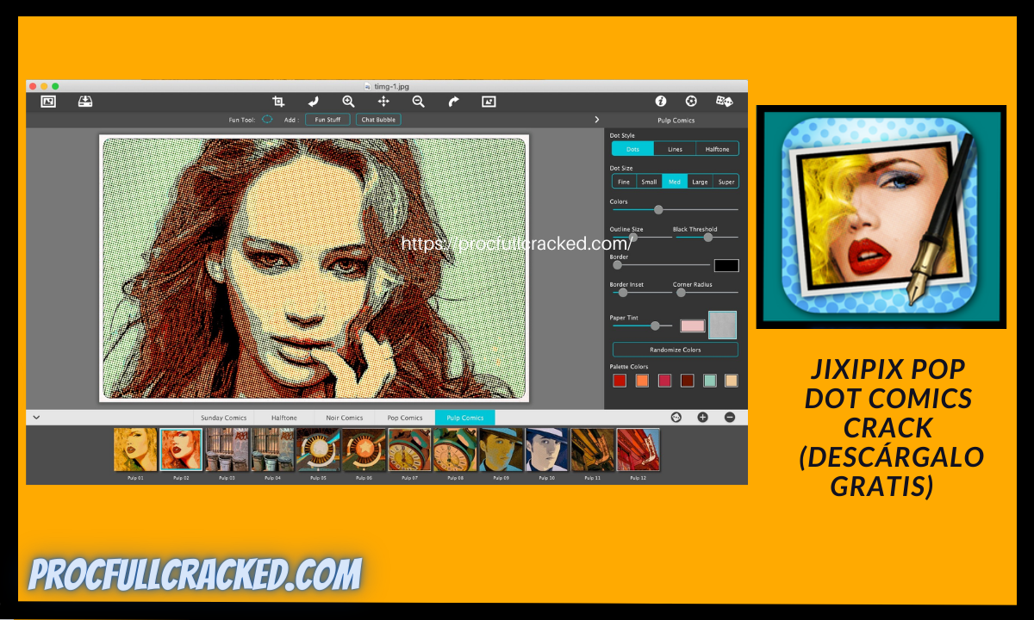Set dot size to Med
Screen dimensions: 1034x620
(674, 182)
